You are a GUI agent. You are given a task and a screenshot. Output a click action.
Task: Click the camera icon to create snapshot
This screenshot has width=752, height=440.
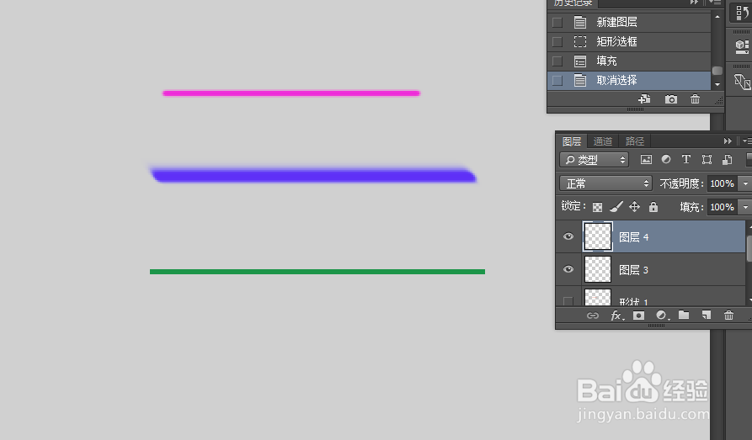[x=671, y=99]
